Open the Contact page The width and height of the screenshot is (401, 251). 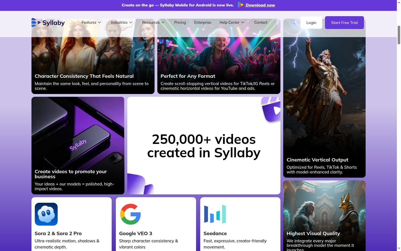261,22
